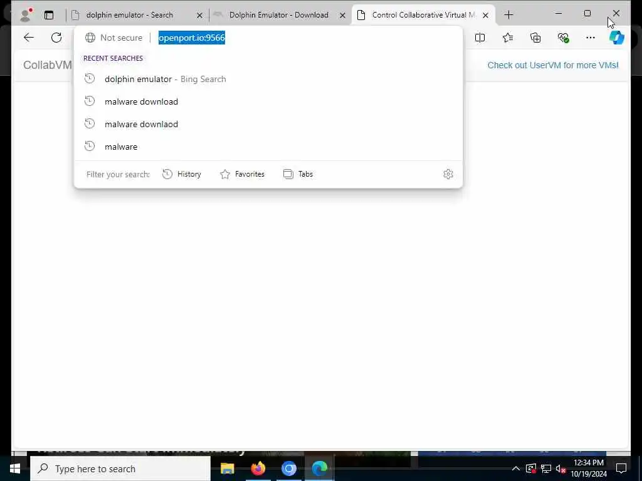Open Browser essentials heart icon
Screen dimensions: 642x481
(564, 38)
